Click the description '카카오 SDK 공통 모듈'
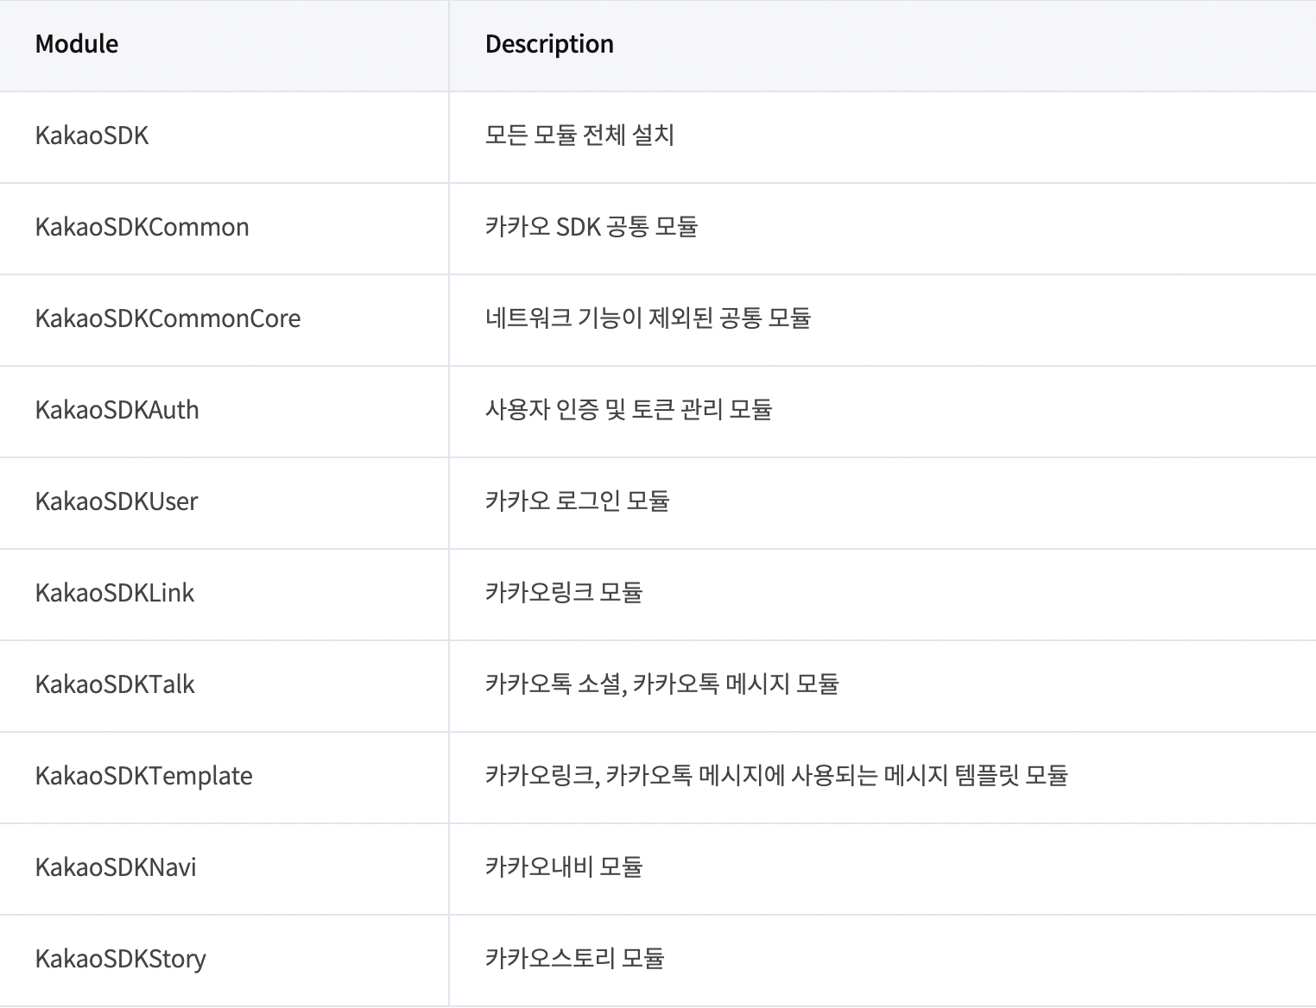The width and height of the screenshot is (1316, 1008). (x=592, y=227)
